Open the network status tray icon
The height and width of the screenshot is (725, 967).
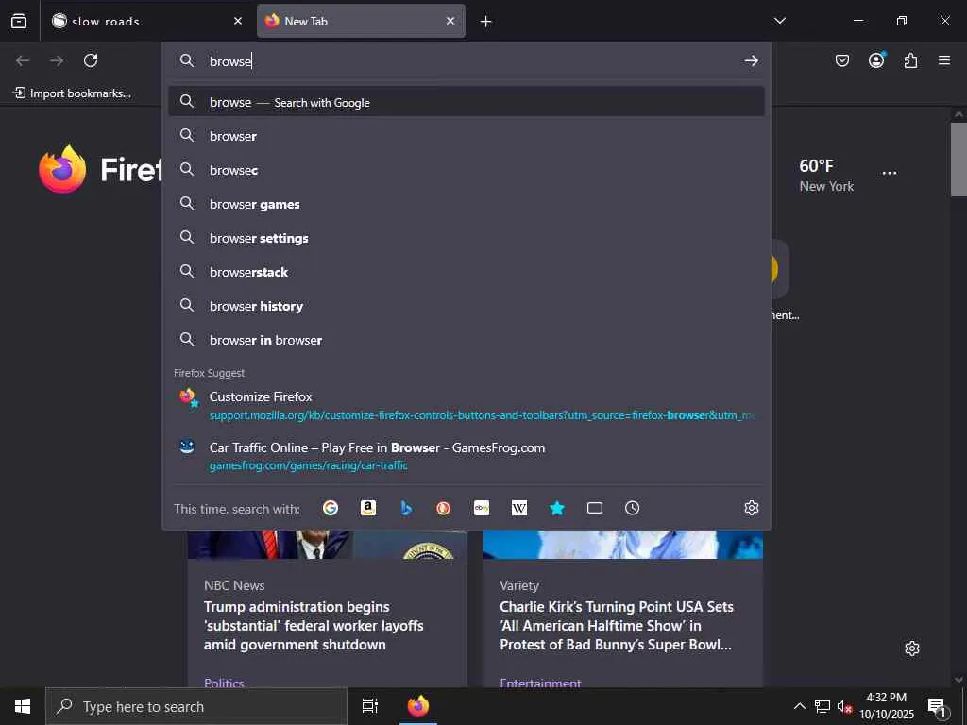click(x=823, y=706)
